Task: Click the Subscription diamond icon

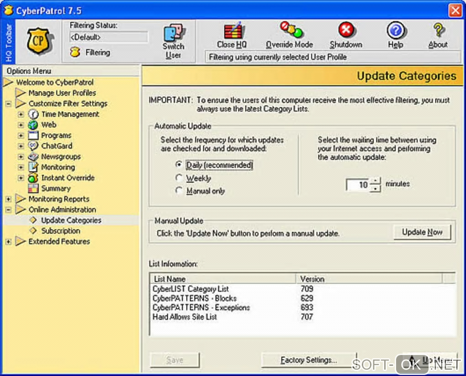Action: tap(33, 230)
